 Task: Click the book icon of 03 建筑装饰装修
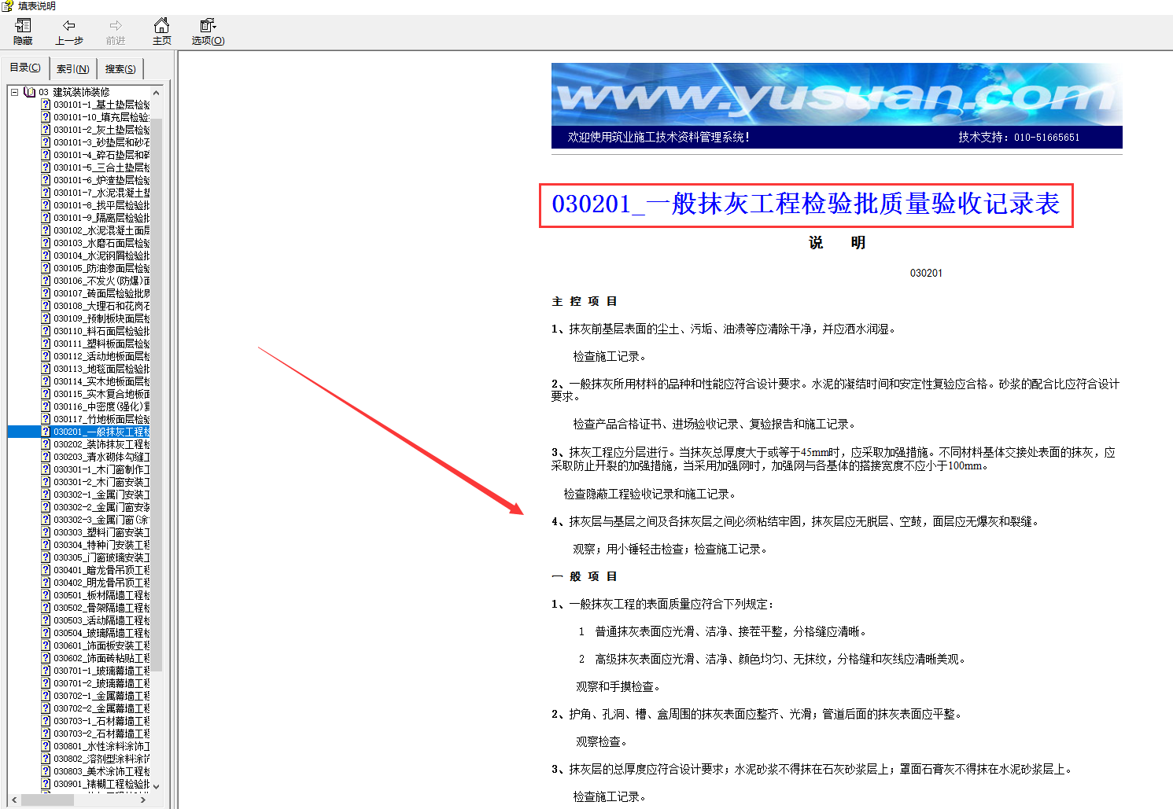(30, 92)
